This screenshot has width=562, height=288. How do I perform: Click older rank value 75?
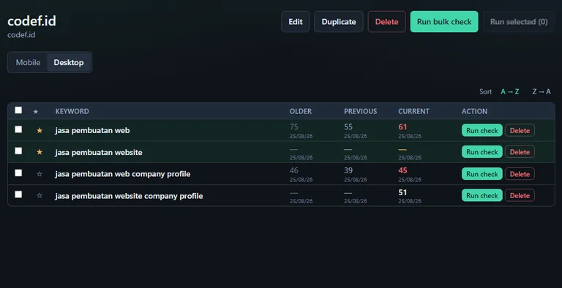[x=294, y=127]
